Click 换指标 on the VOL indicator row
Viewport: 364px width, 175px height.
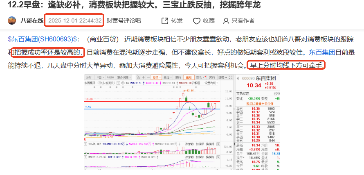[210, 144]
